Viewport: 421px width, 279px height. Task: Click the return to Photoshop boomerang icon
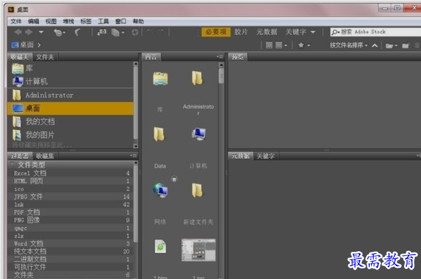pyautogui.click(x=77, y=33)
